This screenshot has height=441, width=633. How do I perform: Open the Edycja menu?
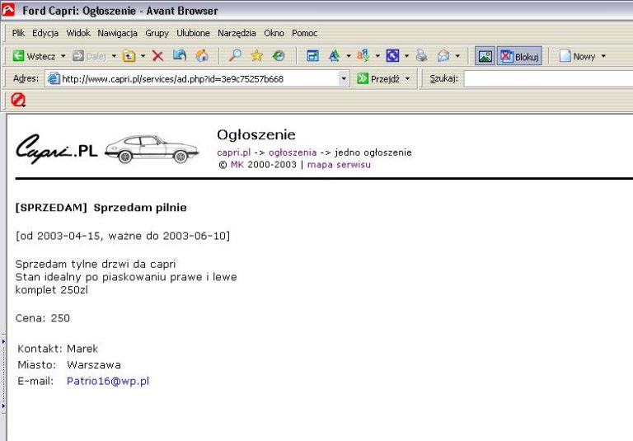pos(45,33)
